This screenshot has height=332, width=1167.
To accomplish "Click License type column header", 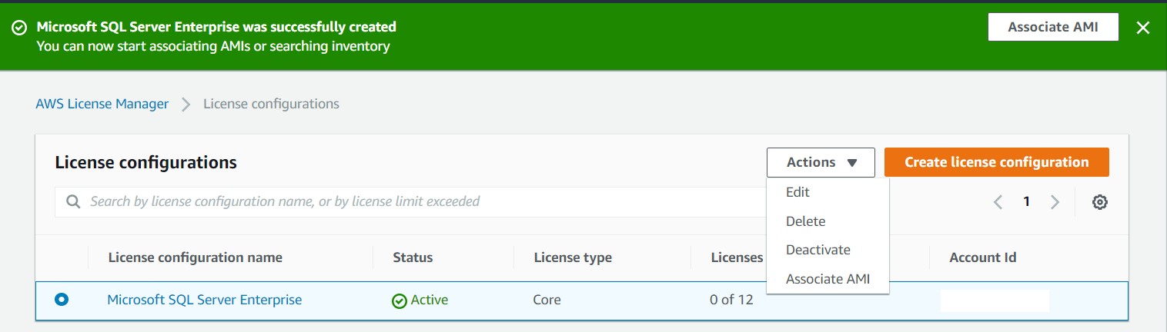I will pyautogui.click(x=573, y=257).
